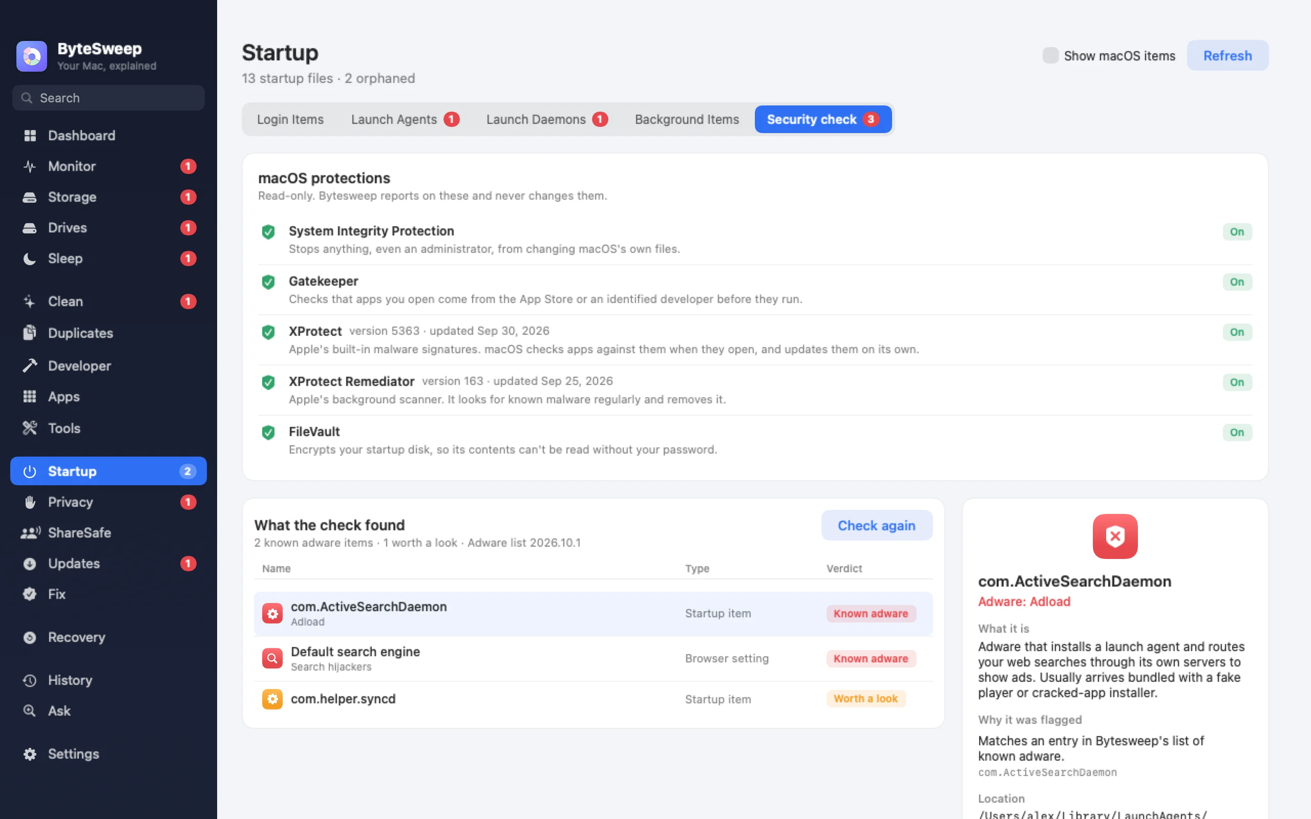Switch to the Launch Agents tab
The height and width of the screenshot is (819, 1311).
[x=405, y=119]
